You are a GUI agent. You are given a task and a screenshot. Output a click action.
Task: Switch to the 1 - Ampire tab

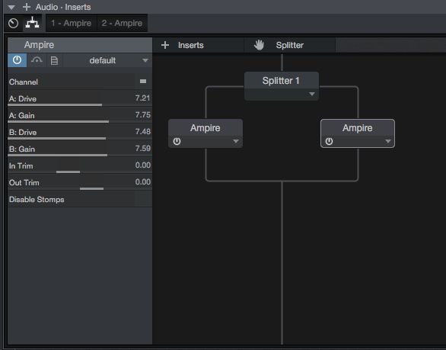[71, 23]
